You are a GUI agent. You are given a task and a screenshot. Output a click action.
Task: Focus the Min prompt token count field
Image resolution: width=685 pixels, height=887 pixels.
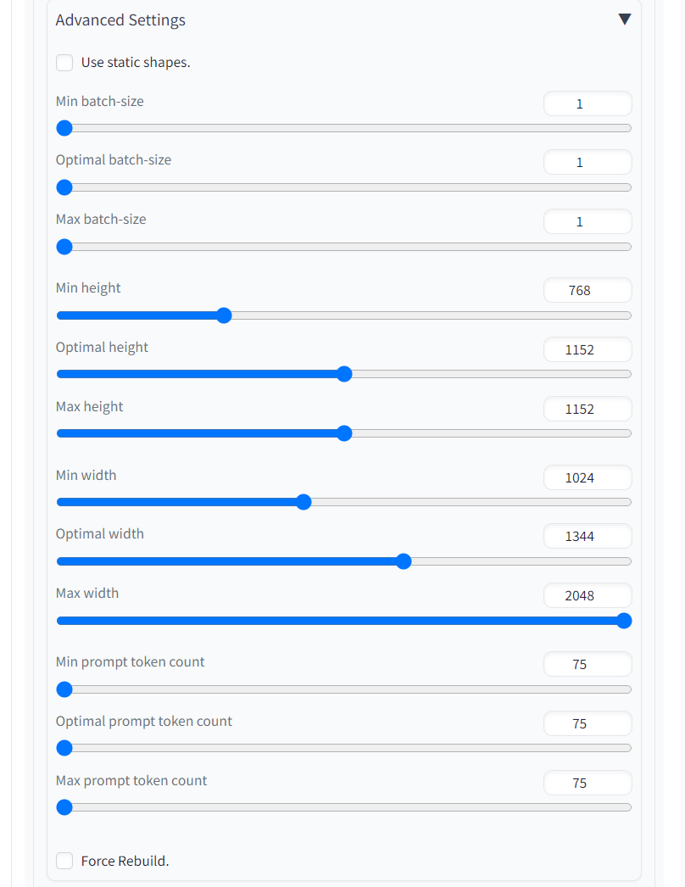click(588, 665)
